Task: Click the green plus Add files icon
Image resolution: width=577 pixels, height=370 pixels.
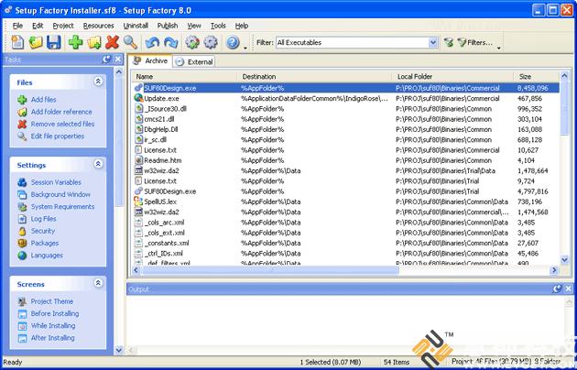Action: (74, 42)
